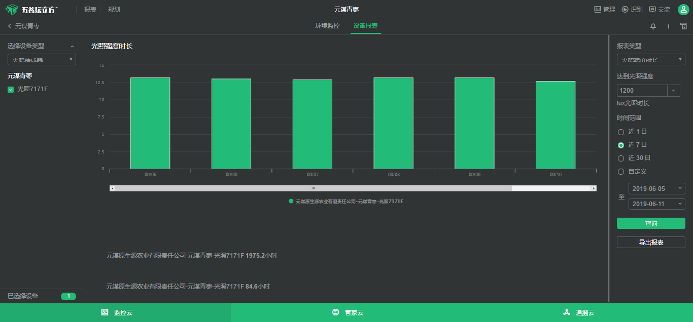Go back using the arrow beside 元谋青枣
The width and height of the screenshot is (693, 322).
pos(10,26)
